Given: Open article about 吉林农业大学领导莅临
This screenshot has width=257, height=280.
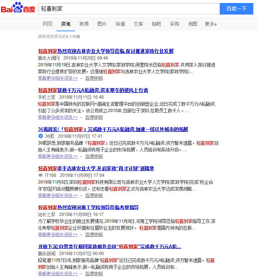Looking at the screenshot, I should tap(106, 51).
